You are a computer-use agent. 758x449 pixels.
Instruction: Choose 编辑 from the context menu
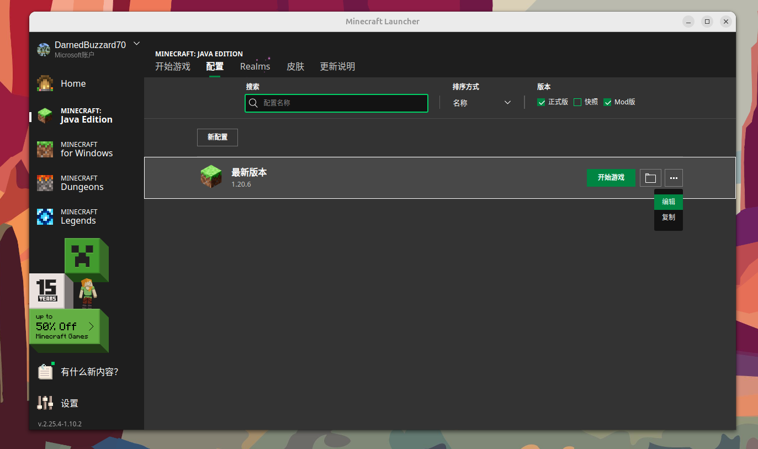point(669,202)
